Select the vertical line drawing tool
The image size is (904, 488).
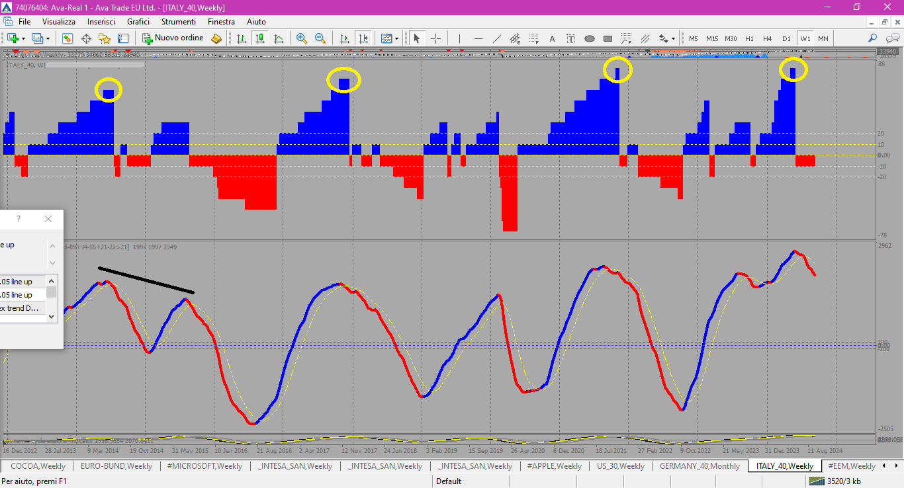[459, 38]
